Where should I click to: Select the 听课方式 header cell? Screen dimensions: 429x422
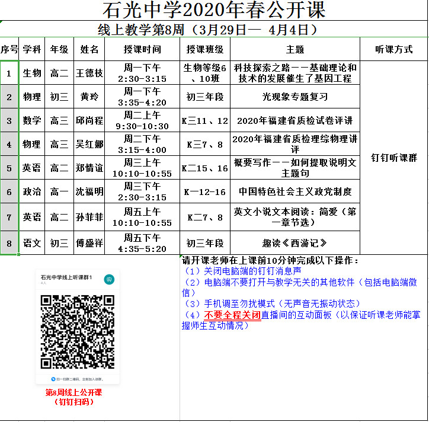tap(393, 49)
